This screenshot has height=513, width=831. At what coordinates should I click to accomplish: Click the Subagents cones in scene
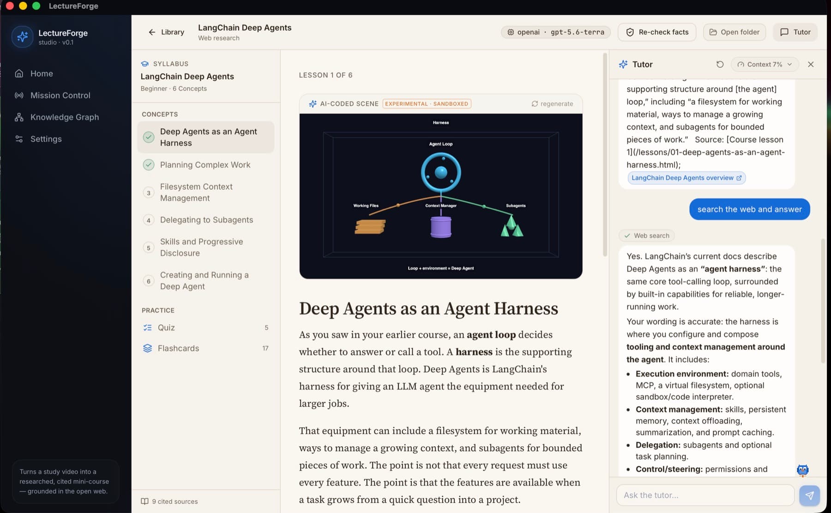pos(512,226)
